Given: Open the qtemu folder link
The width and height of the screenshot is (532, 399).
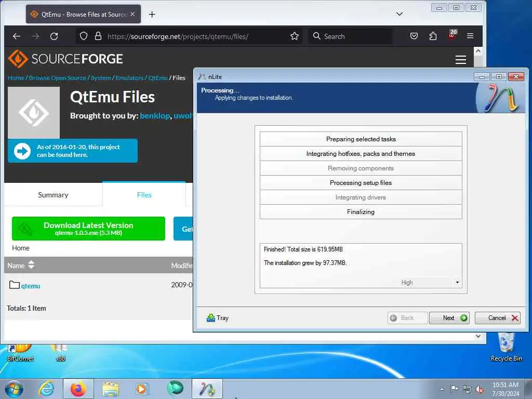Looking at the screenshot, I should [x=31, y=286].
